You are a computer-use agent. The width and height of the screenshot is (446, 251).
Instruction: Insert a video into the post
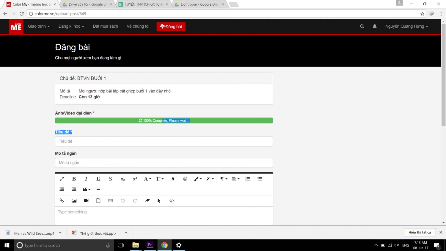(x=86, y=201)
